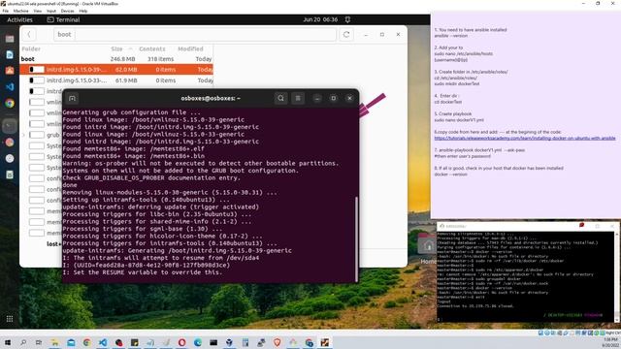Open Terminal app menu in top bar
The image size is (621, 349).
pyautogui.click(x=63, y=19)
